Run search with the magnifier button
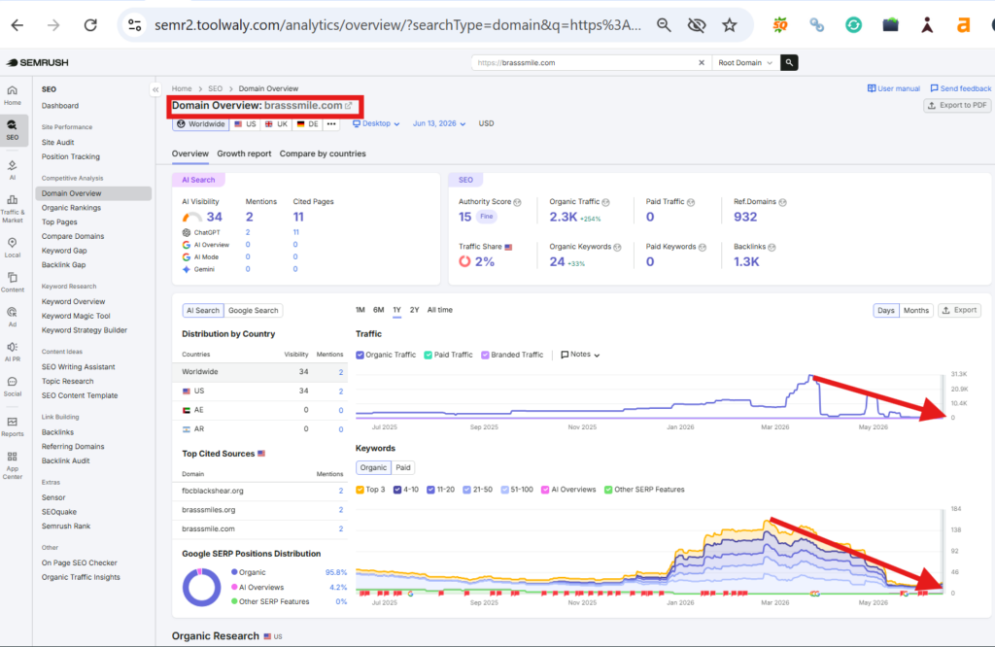The height and width of the screenshot is (647, 995). click(789, 63)
